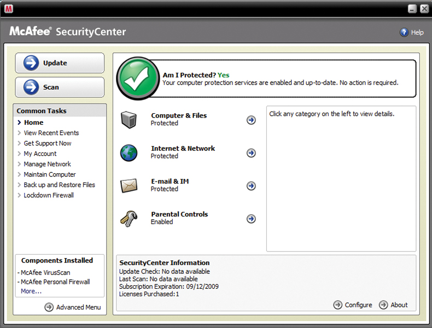Click the McAfee logo in title bar

8,9
